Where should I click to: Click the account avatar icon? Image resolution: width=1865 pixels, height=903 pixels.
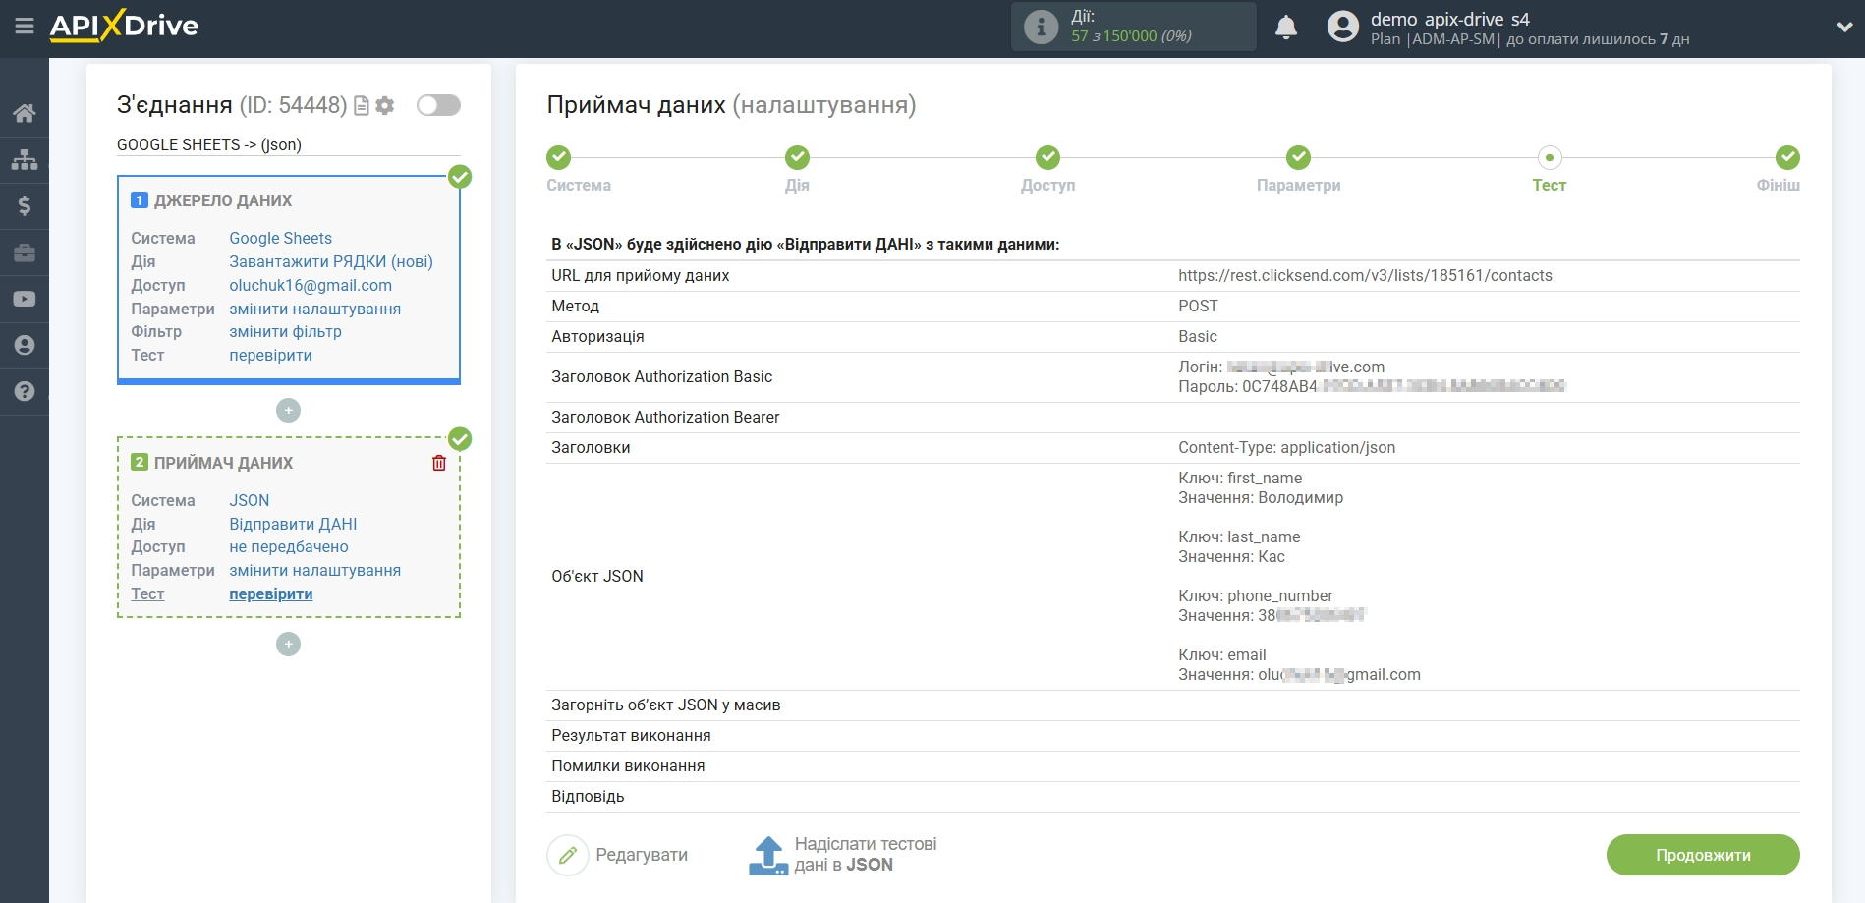coord(1343,27)
